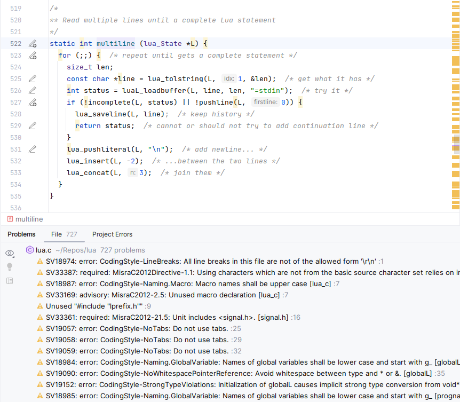This screenshot has height=402, width=460.
Task: Select SV19090 NoWhitespacePointerReference entry
Action: 241,374
